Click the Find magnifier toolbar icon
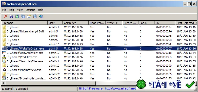The image size is (198, 92). tap(35, 16)
